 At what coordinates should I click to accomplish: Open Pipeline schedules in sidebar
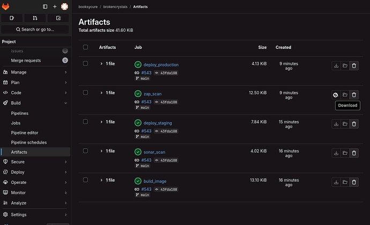28,142
